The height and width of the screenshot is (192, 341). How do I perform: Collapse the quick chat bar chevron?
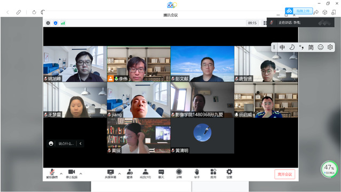click(x=81, y=143)
